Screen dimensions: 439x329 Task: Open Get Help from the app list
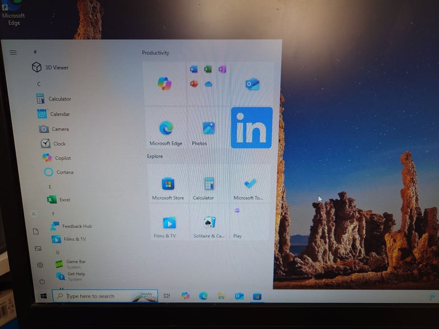tap(70, 276)
